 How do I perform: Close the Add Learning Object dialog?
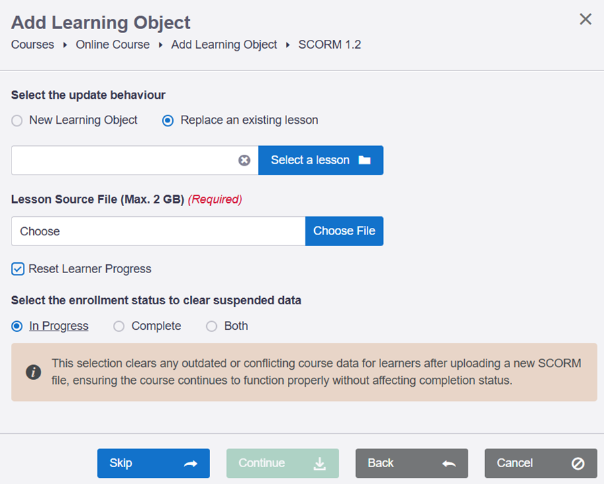[585, 19]
